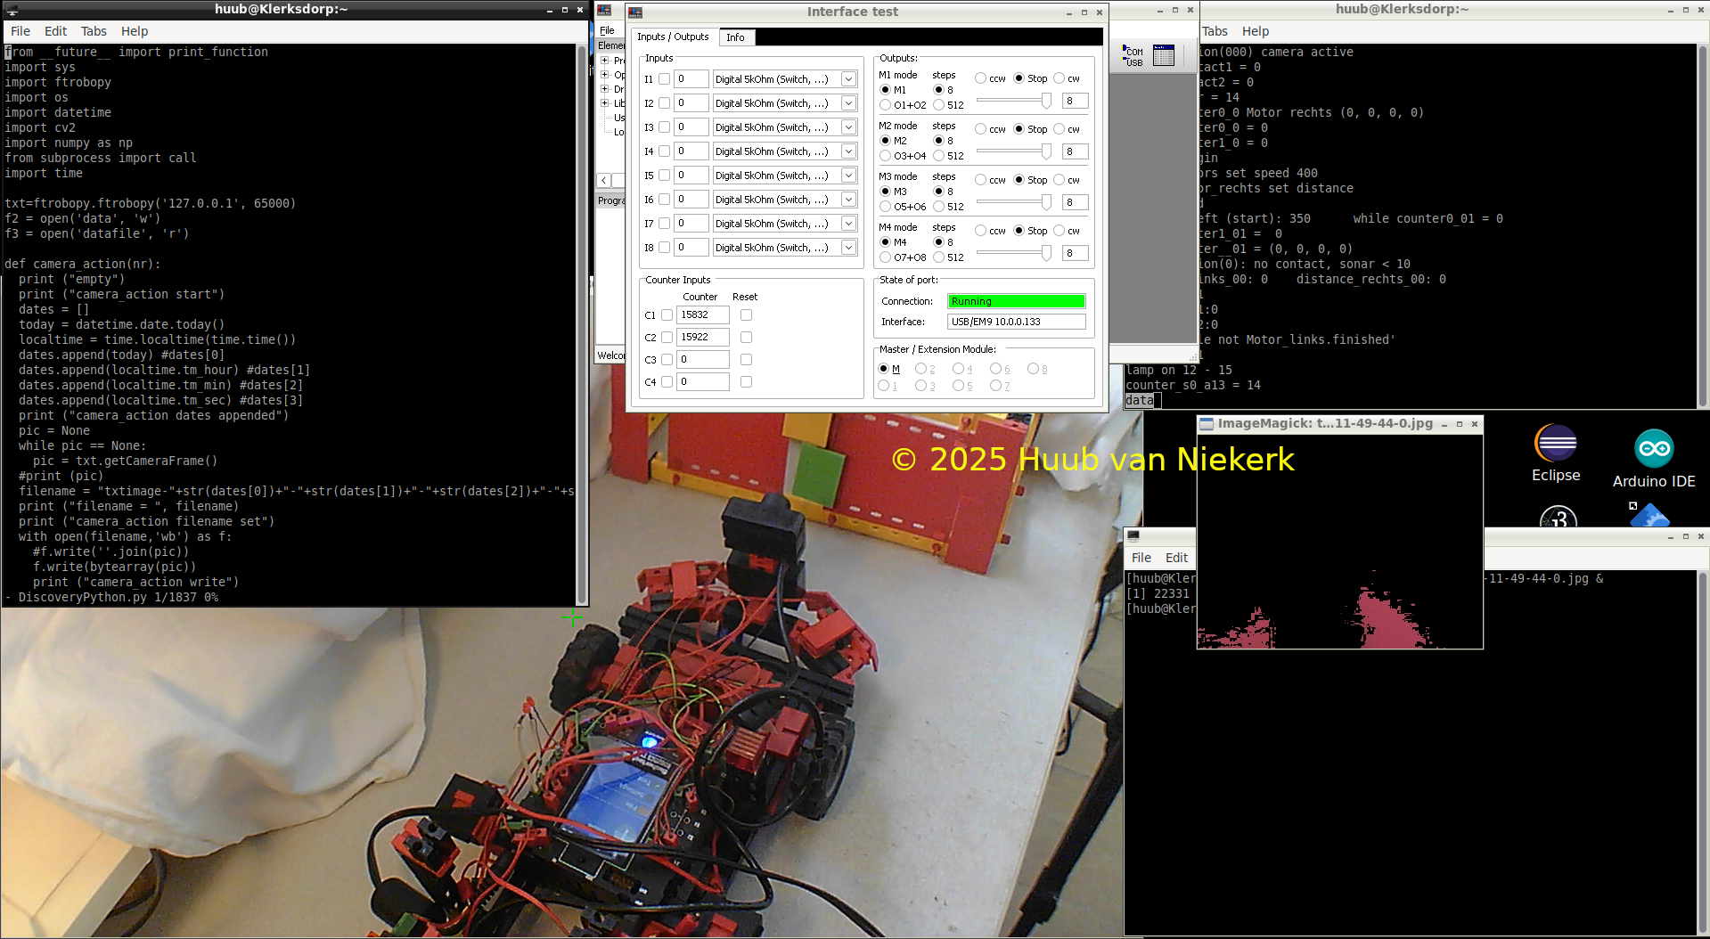Click the ImageMagick window title icon
This screenshot has width=1710, height=939.
[x=1207, y=424]
